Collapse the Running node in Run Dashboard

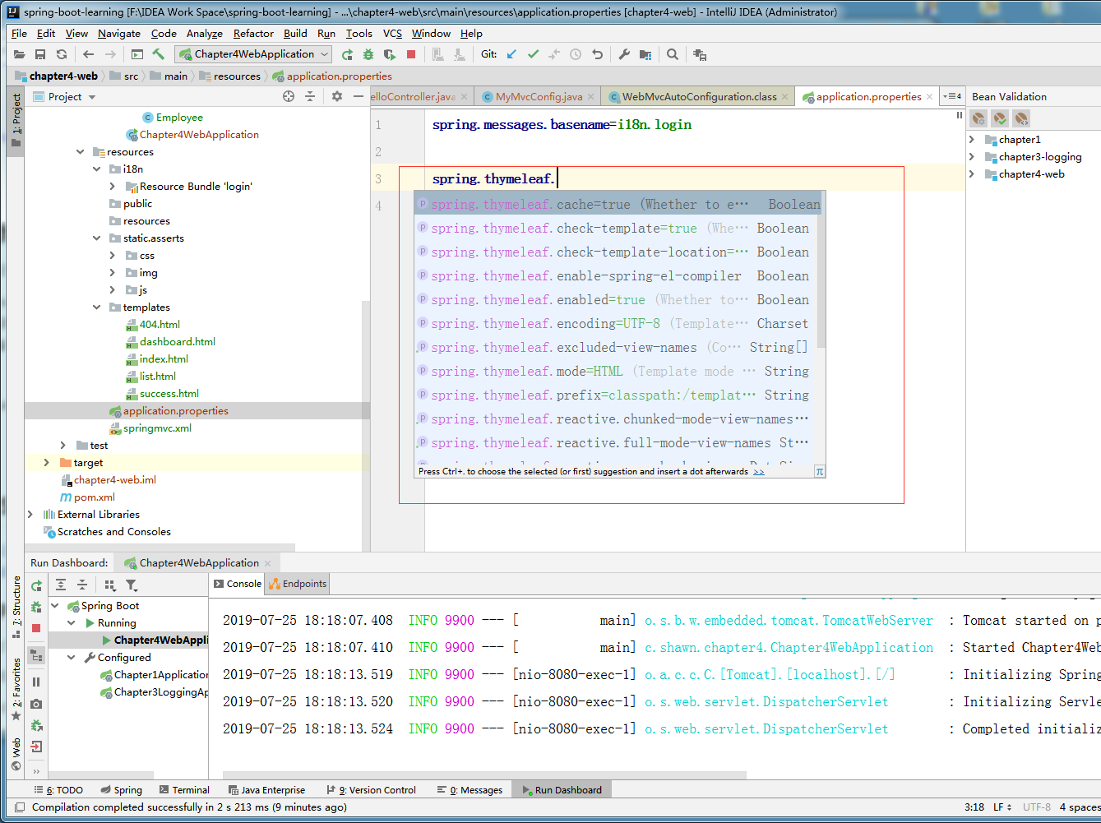tap(72, 623)
